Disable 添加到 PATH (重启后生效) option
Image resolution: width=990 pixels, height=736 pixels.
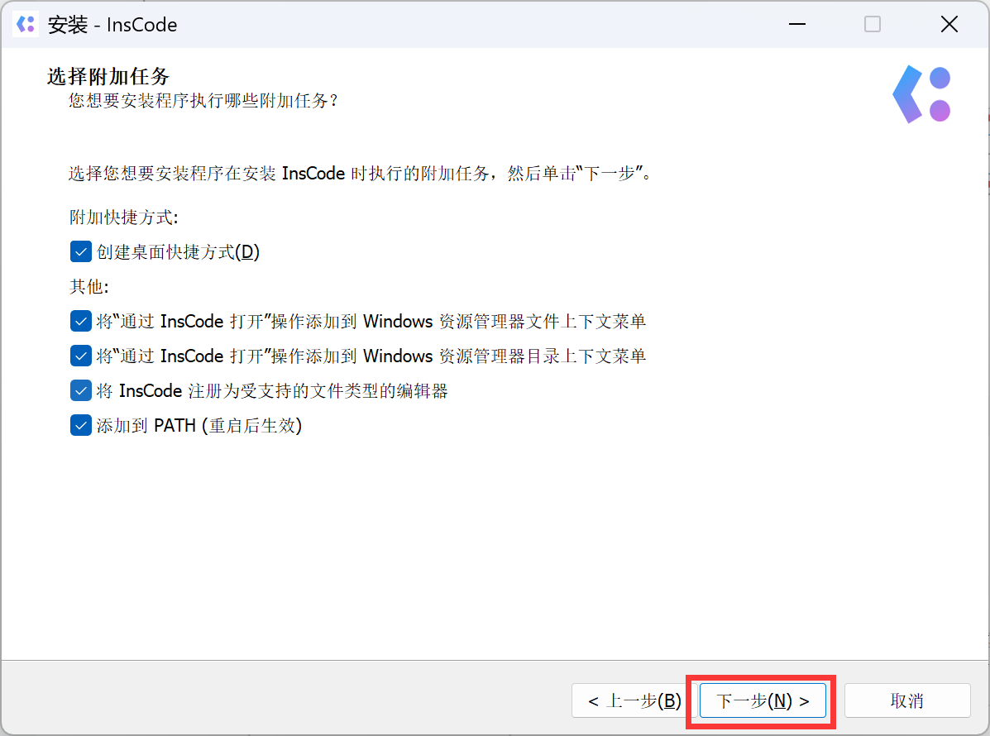(80, 425)
